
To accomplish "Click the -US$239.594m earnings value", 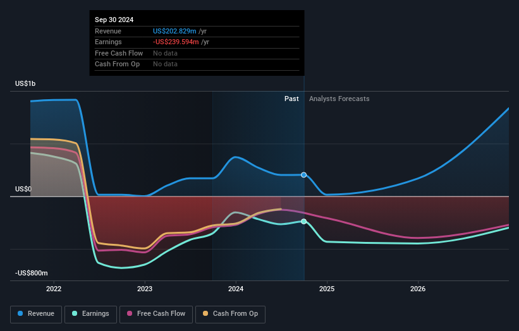I will coord(176,42).
